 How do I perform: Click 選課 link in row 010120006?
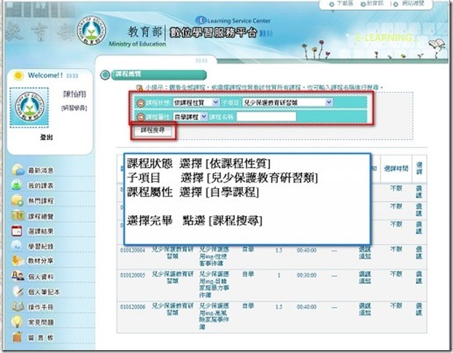419,309
